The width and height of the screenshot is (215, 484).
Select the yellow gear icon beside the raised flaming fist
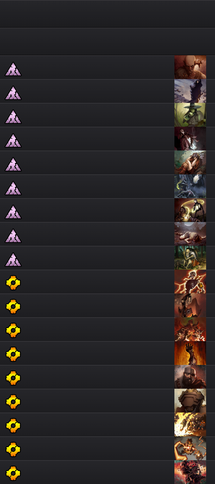coord(13,354)
